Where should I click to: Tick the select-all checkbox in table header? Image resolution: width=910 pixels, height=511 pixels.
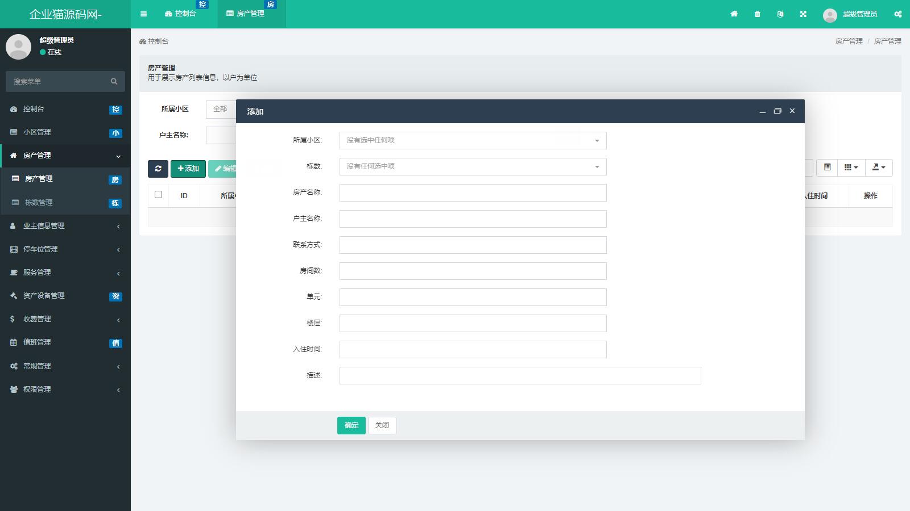[159, 195]
